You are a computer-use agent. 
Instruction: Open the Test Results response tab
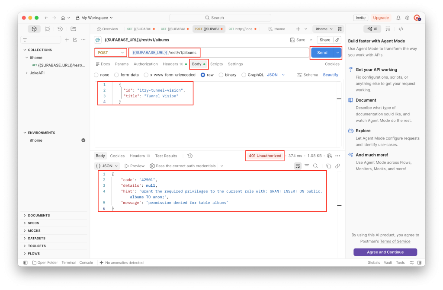[x=166, y=156]
